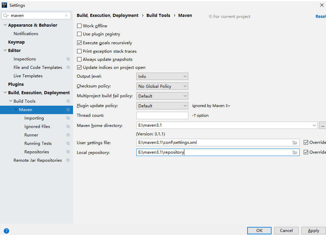
Task: Toggle Override for User settings file
Action: point(306,142)
